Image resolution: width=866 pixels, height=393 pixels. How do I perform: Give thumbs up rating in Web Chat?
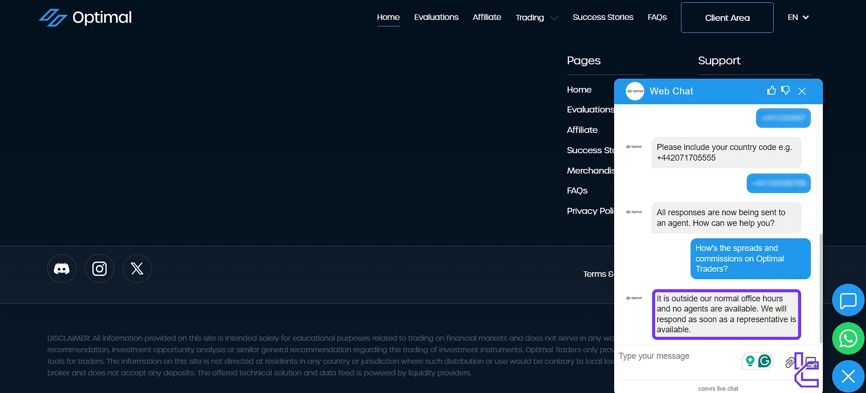click(x=771, y=91)
